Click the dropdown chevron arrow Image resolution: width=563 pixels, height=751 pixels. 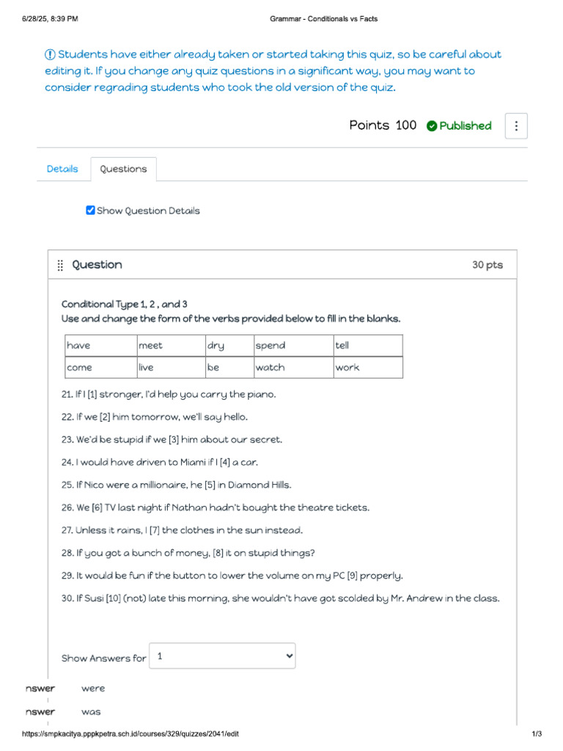289,656
